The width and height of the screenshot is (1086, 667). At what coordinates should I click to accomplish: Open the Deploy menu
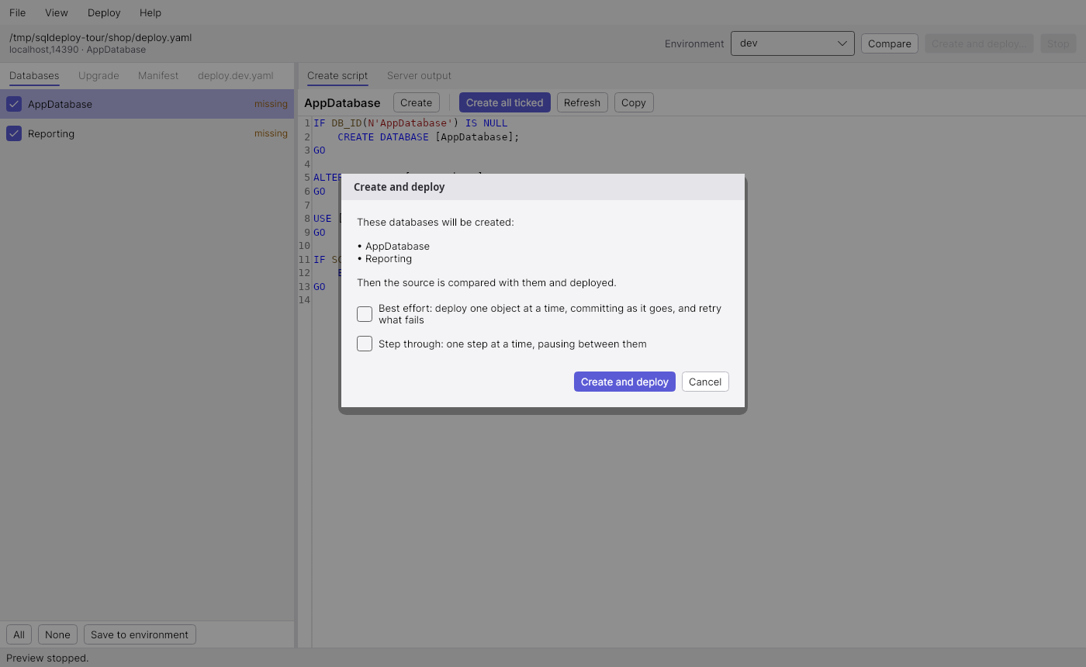pos(104,12)
